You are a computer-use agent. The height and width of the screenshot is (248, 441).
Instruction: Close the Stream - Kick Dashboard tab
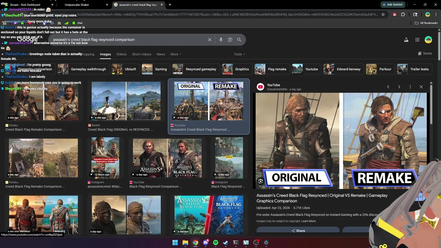tap(52, 5)
